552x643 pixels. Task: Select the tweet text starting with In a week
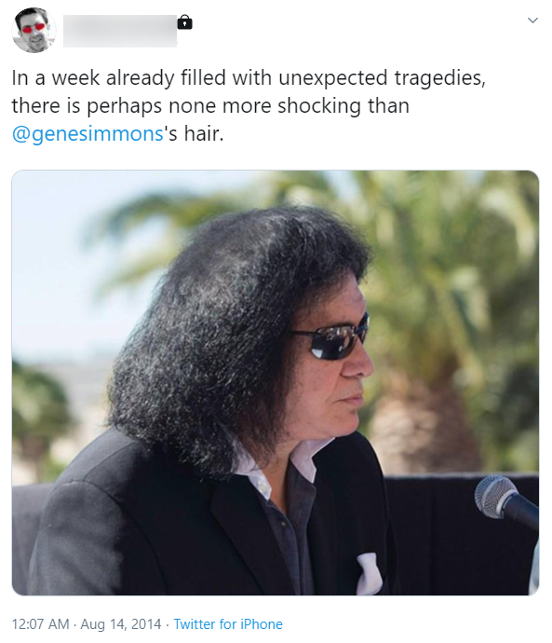(x=249, y=106)
